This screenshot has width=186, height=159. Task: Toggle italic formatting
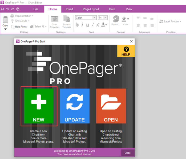(82, 25)
